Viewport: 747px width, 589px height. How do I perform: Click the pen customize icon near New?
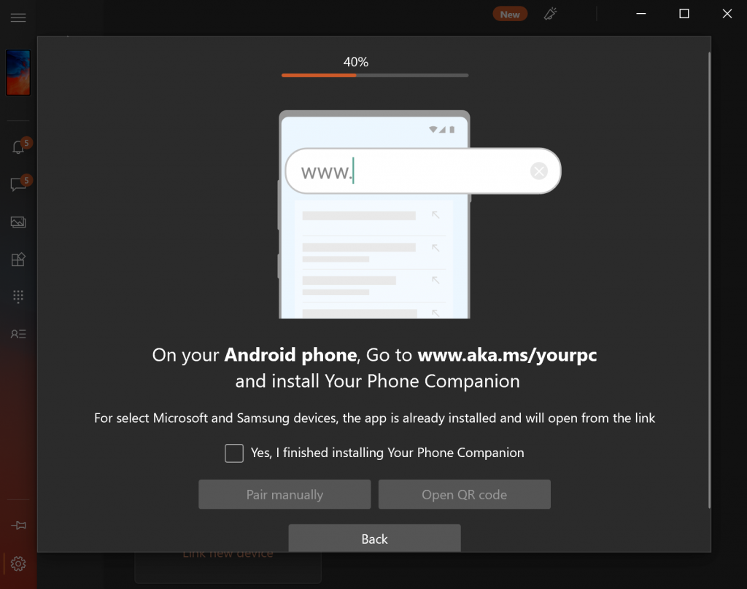pos(550,14)
